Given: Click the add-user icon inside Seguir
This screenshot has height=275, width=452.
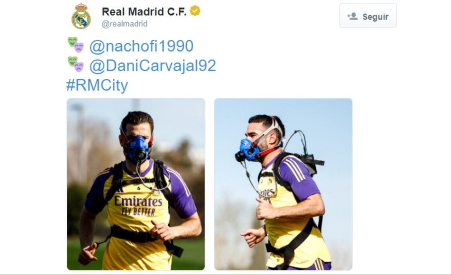Looking at the screenshot, I should coord(352,16).
